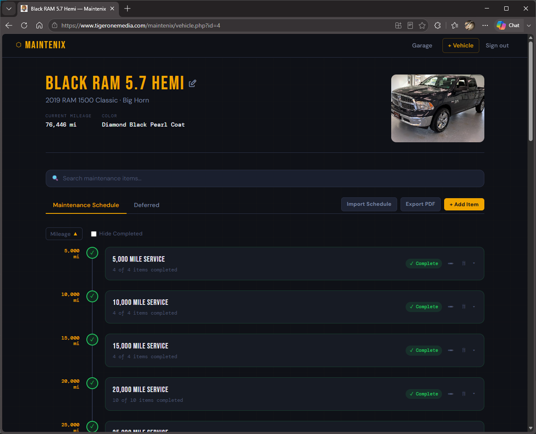
Task: Click the 10,000 mi timeline checkmark circle
Action: tap(92, 296)
